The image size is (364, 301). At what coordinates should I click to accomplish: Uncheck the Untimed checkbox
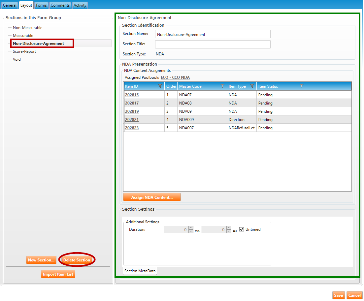(x=242, y=229)
